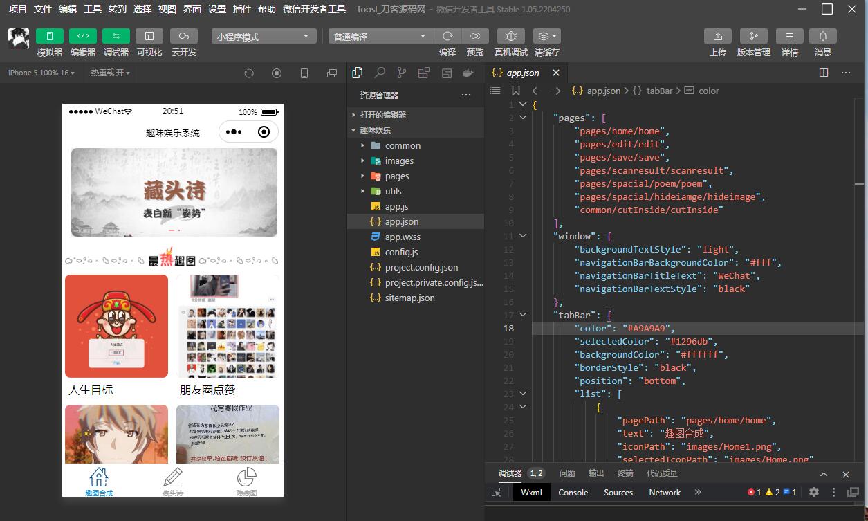This screenshot has height=521, width=868.
Task: Open the mini program mode dropdown
Action: pyautogui.click(x=264, y=37)
